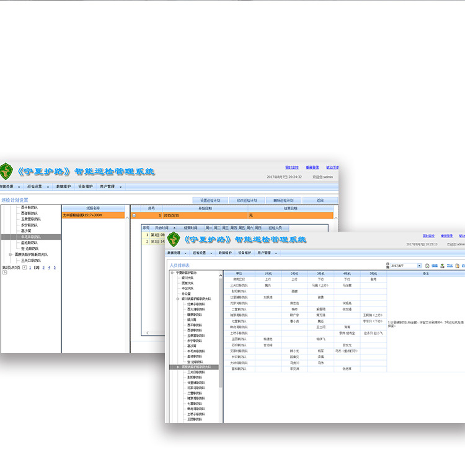Click the orange route row 太中银联络线

[x=93, y=215]
